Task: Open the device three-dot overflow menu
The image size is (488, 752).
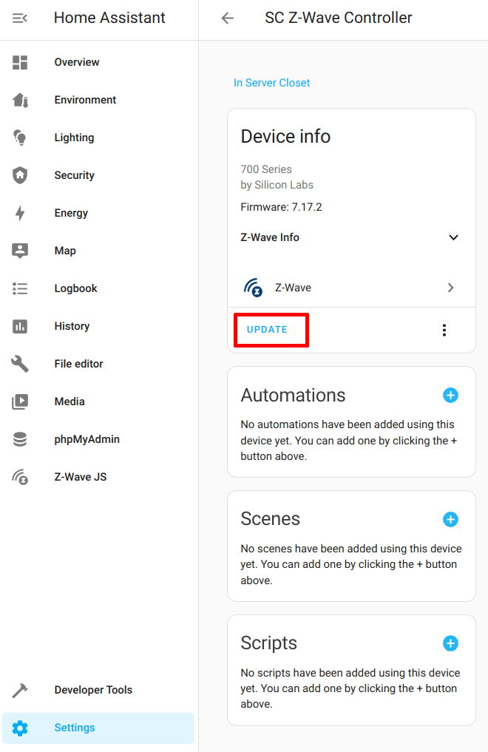Action: click(444, 330)
